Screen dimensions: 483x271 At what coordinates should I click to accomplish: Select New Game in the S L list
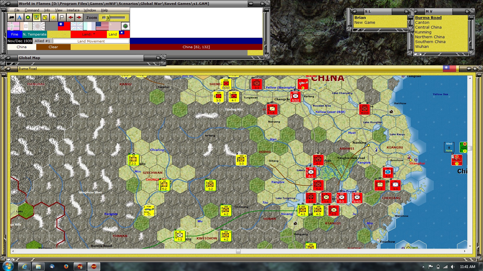(365, 23)
